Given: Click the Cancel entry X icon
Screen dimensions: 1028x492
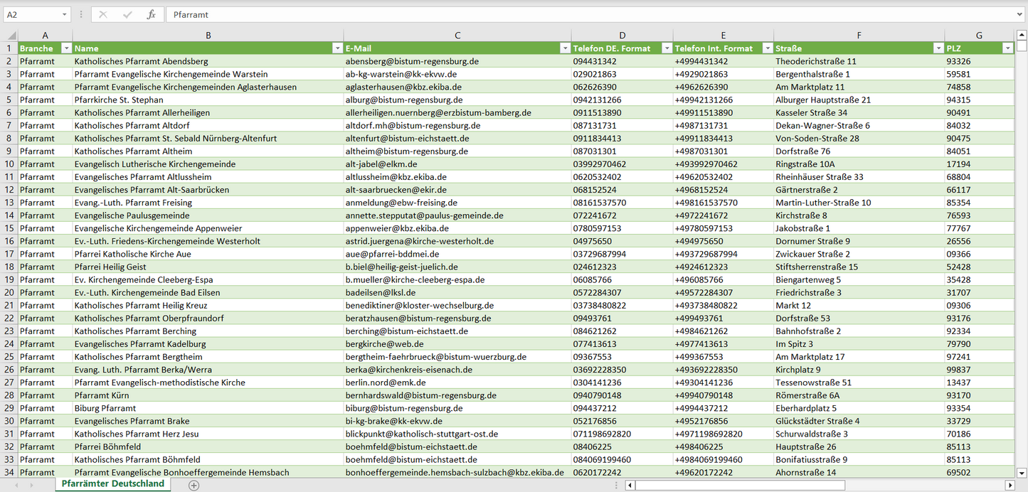Looking at the screenshot, I should point(103,14).
